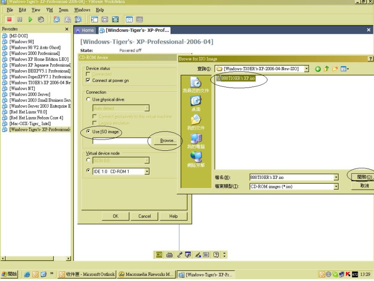Select the SCSI virtual device node radio
This screenshot has width=374, height=281.
coord(88,160)
